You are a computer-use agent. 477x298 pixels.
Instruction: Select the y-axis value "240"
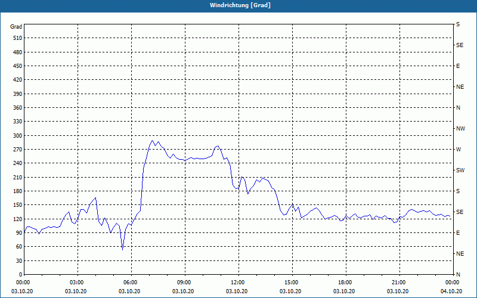click(18, 163)
